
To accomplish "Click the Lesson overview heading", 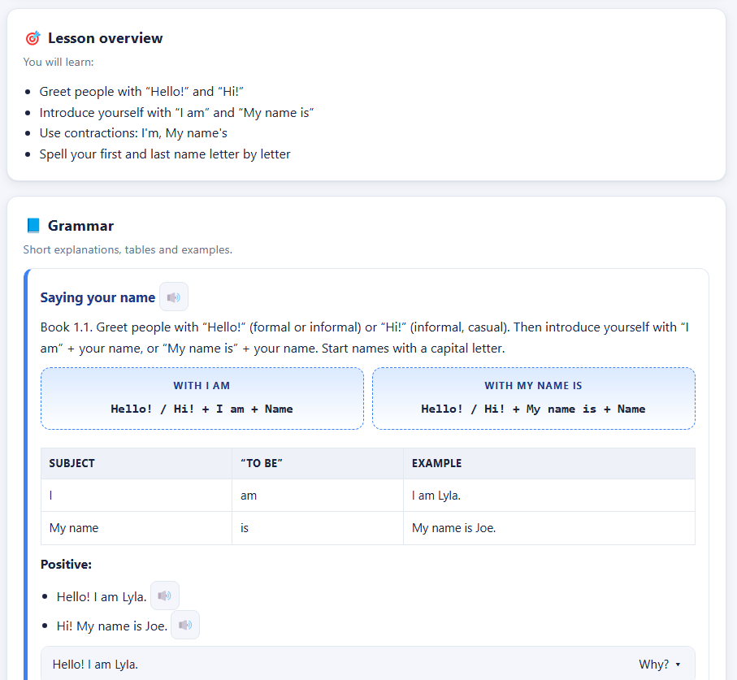I will click(106, 38).
